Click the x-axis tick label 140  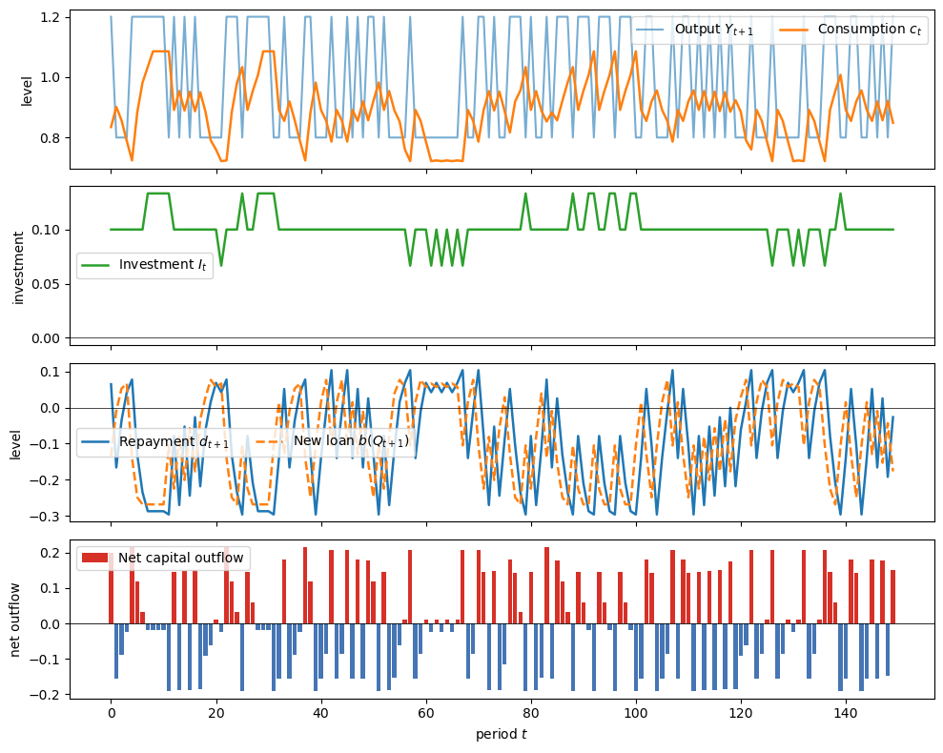tap(846, 713)
